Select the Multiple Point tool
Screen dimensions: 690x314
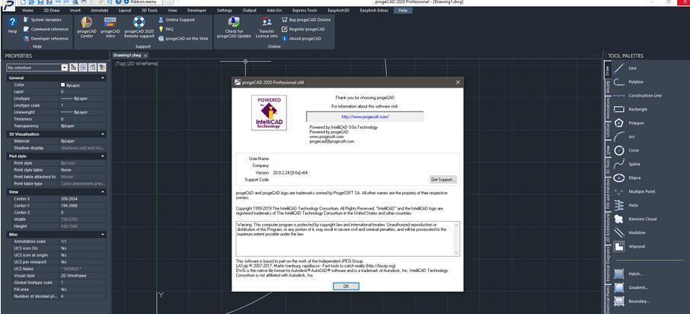(634, 191)
